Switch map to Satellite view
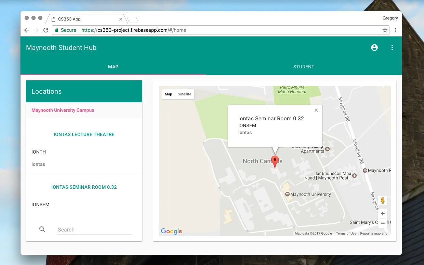Screen dimensions: 424x265 (184, 94)
